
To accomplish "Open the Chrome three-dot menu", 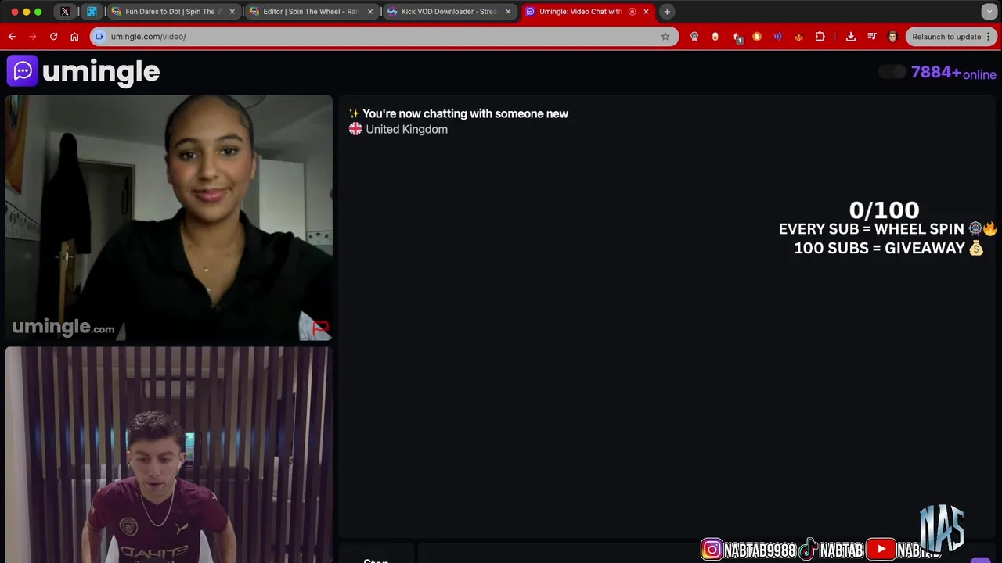I will (989, 37).
